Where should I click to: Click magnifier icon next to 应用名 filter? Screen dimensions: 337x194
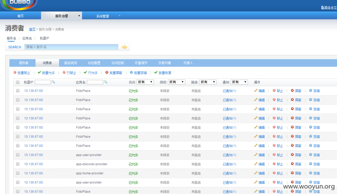(106, 82)
